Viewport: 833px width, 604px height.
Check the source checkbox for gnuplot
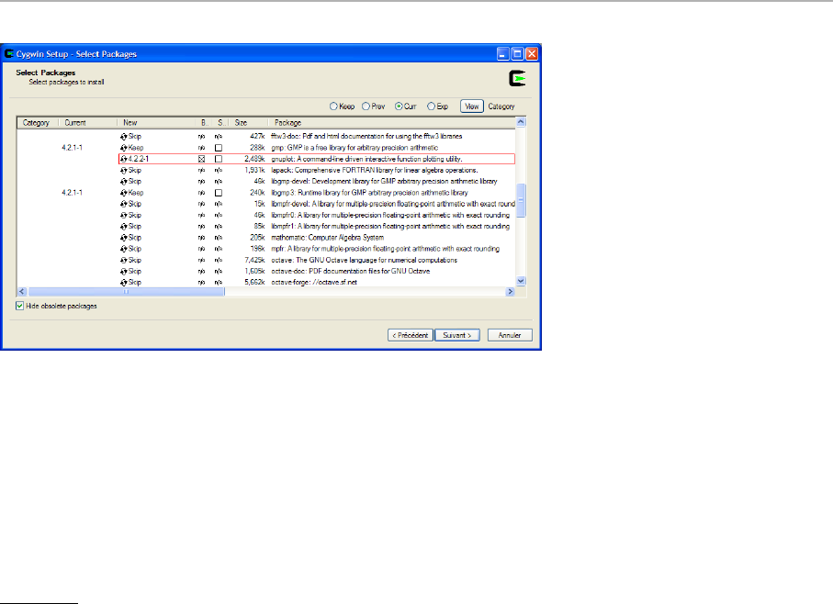pyautogui.click(x=219, y=159)
